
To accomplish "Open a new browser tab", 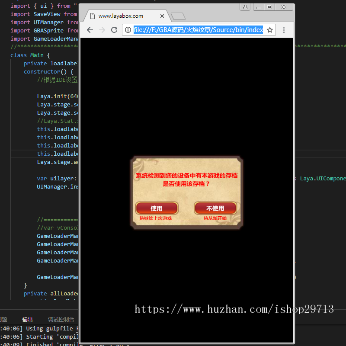I will pos(178,16).
